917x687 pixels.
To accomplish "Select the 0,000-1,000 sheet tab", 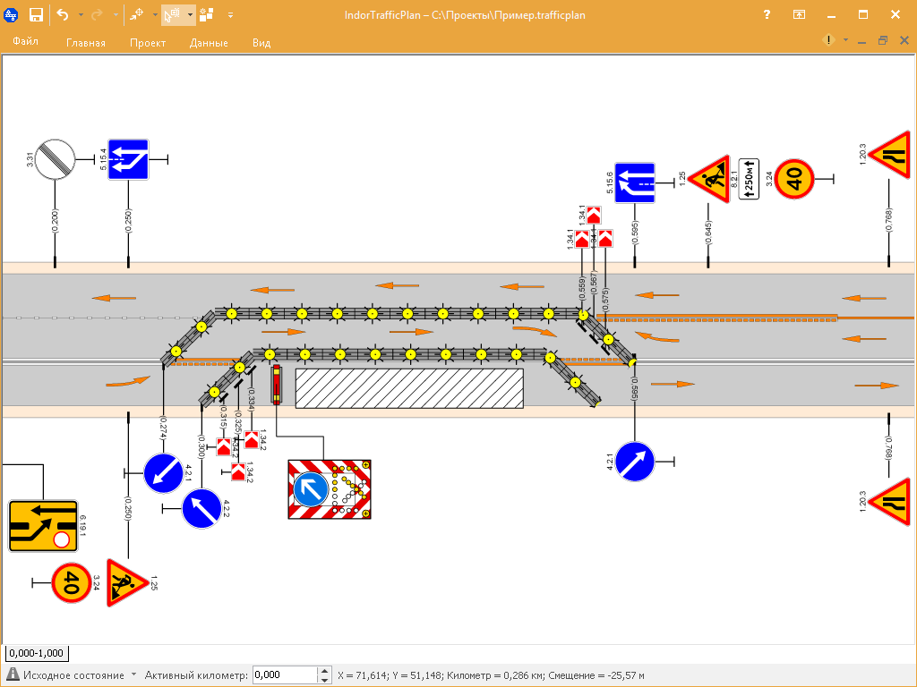I will [36, 654].
